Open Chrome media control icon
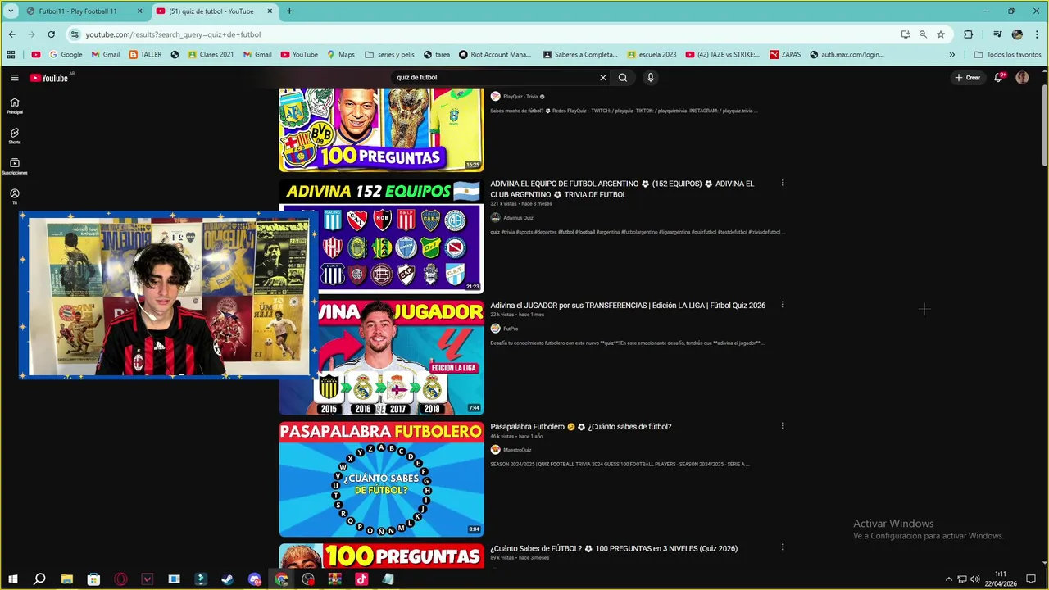Image resolution: width=1049 pixels, height=590 pixels. click(997, 34)
